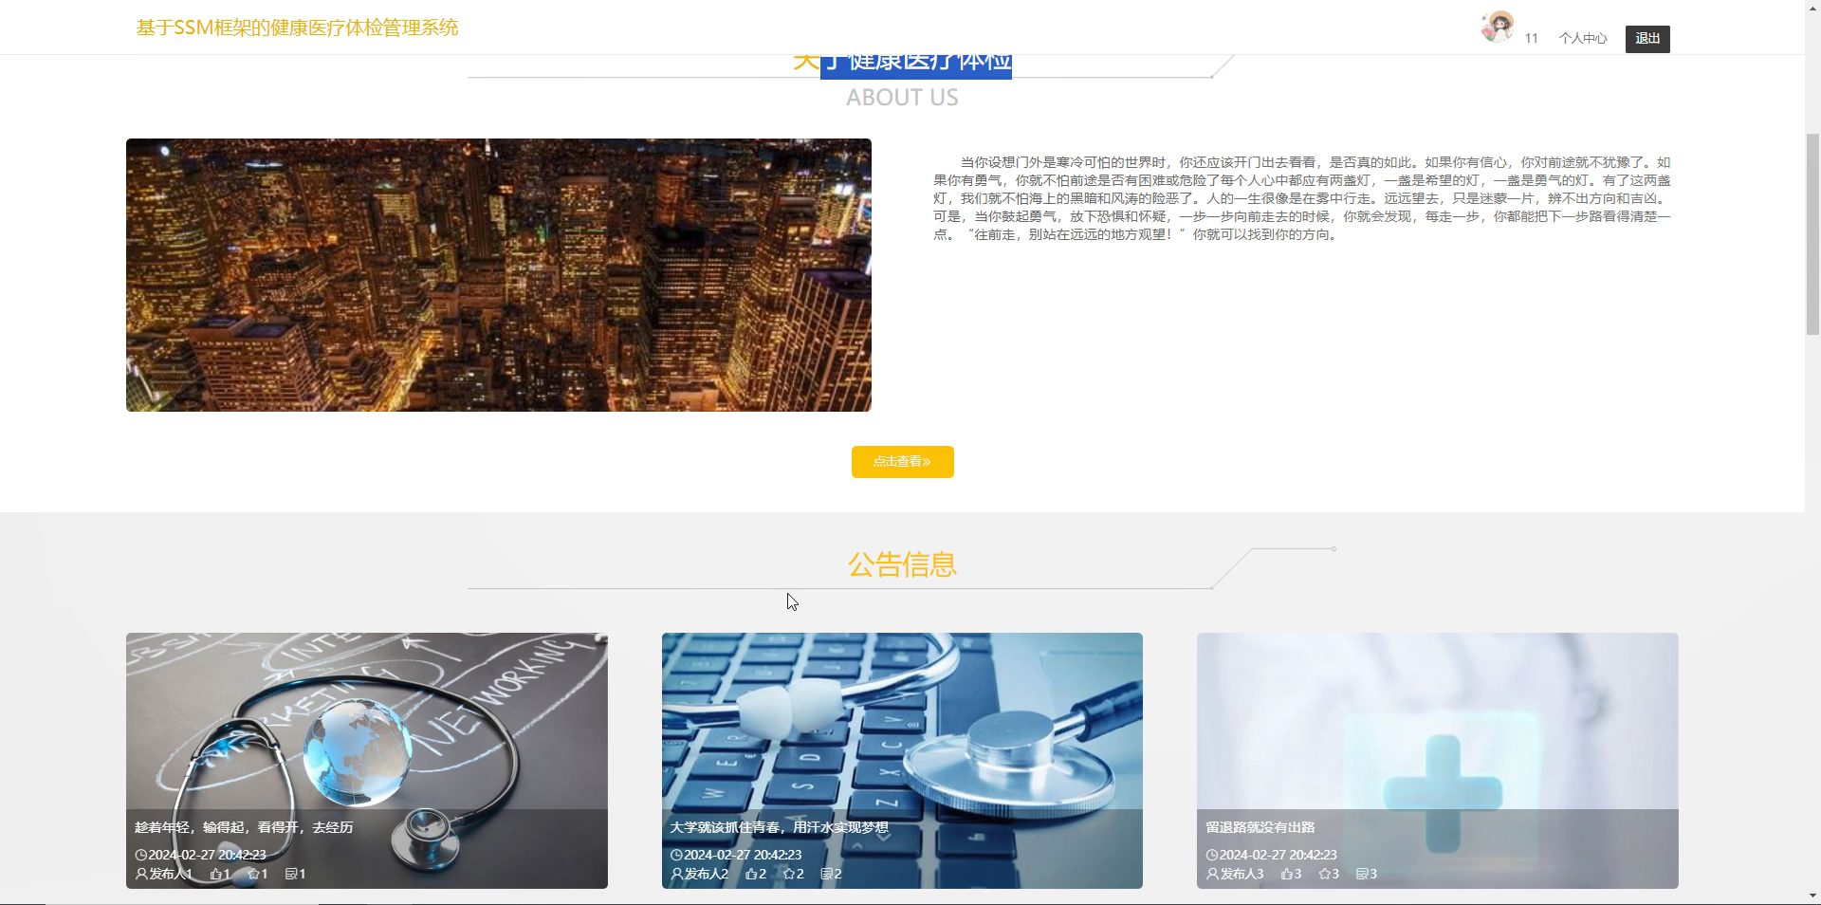
Task: Click the 退出 logout button
Action: (x=1646, y=38)
